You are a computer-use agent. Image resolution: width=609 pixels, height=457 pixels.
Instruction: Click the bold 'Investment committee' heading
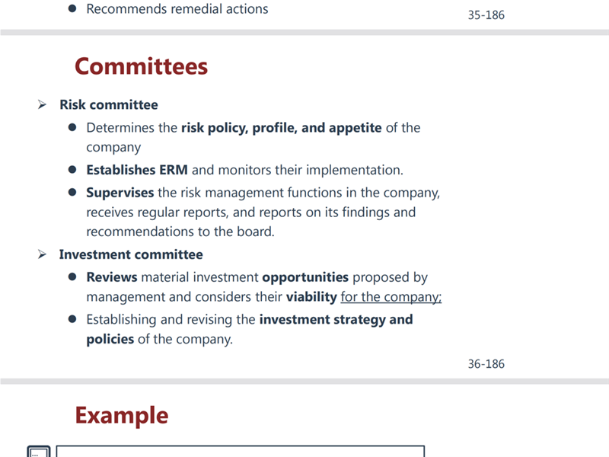(131, 254)
